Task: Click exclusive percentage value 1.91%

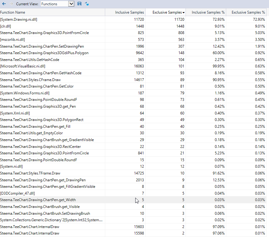Action: (x=260, y=46)
